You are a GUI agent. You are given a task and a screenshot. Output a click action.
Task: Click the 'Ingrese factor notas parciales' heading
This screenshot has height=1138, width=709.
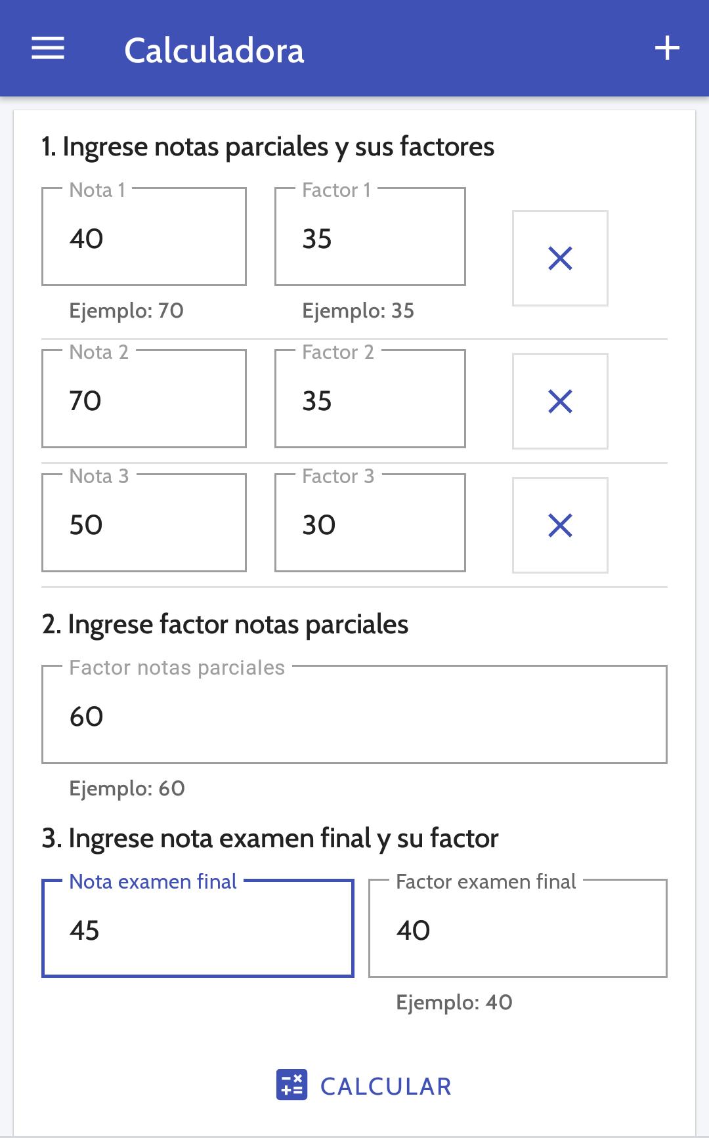click(x=225, y=625)
